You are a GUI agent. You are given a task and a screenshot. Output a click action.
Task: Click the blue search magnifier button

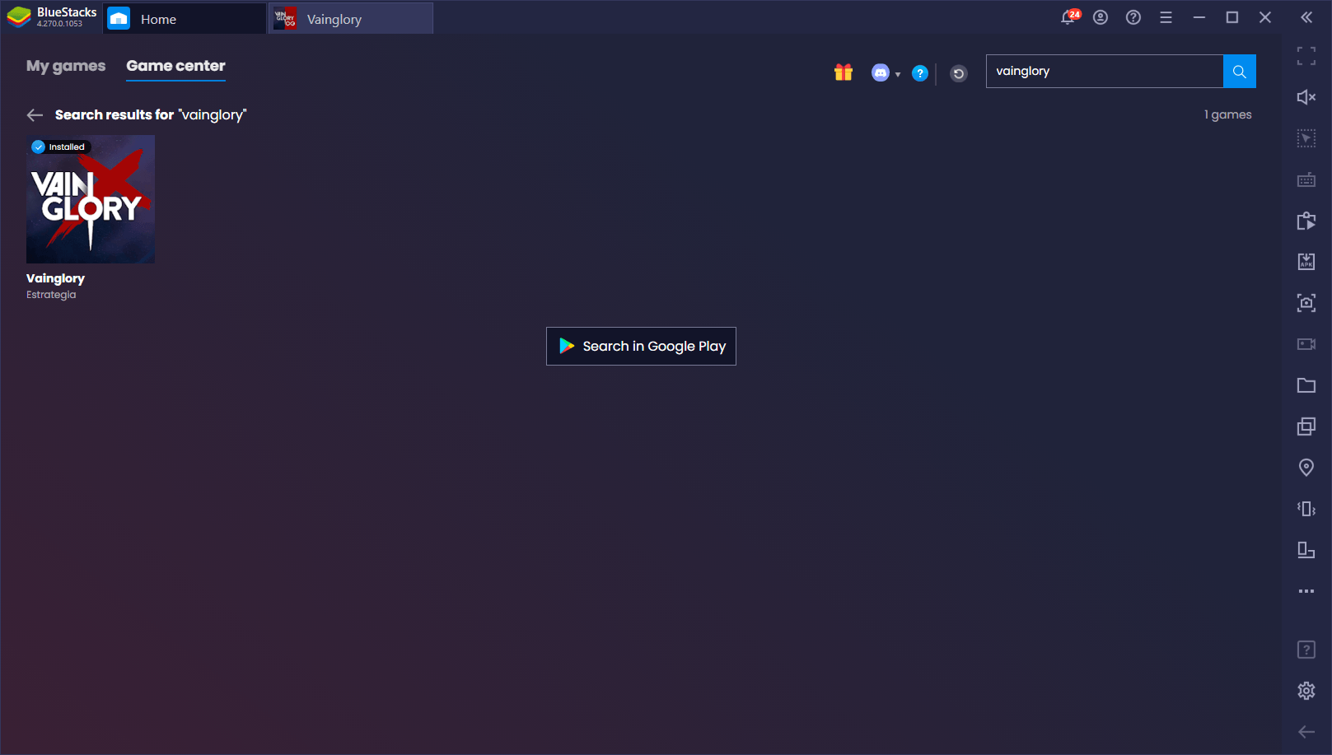tap(1240, 72)
